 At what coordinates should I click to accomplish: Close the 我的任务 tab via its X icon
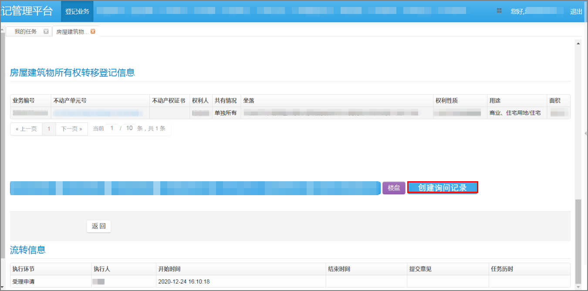pyautogui.click(x=46, y=31)
